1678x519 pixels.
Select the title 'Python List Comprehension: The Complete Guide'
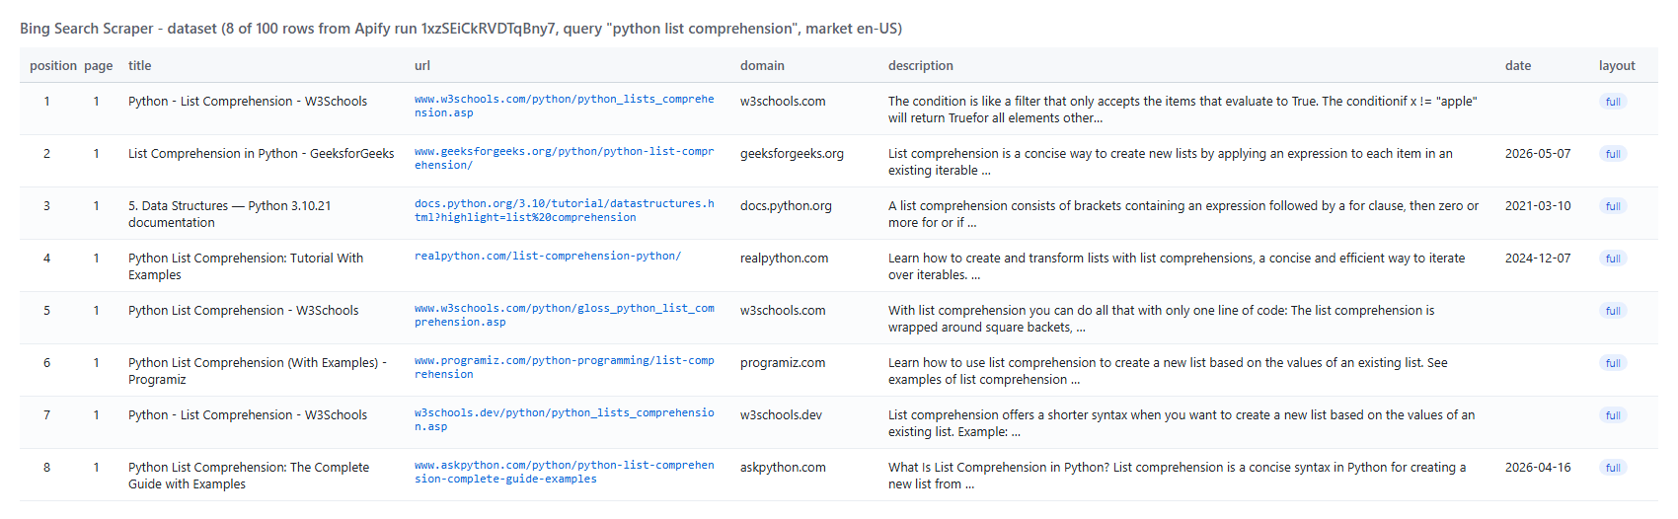coord(249,476)
